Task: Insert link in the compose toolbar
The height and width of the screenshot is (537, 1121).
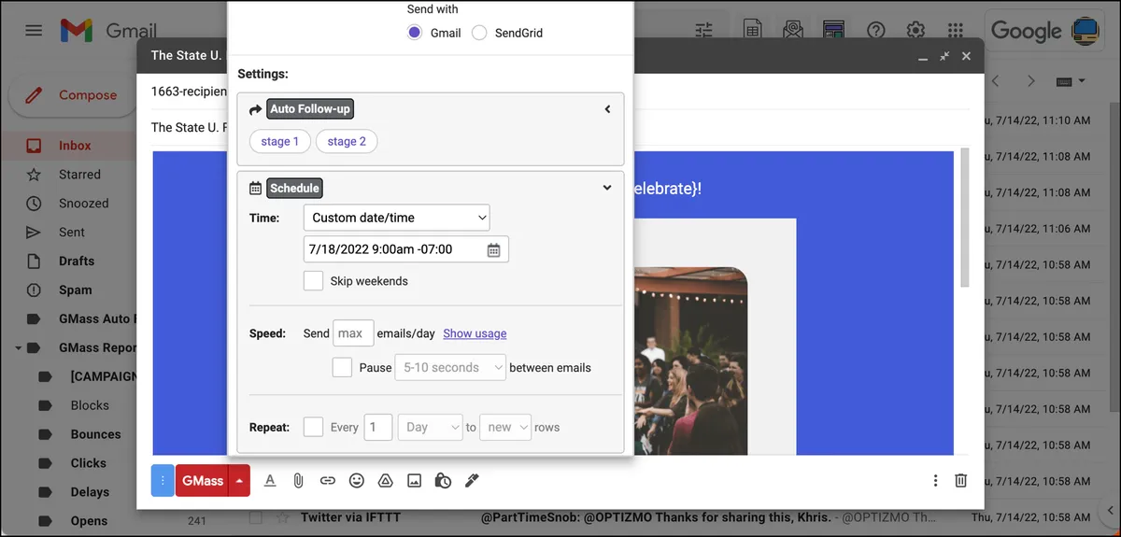Action: [x=327, y=480]
